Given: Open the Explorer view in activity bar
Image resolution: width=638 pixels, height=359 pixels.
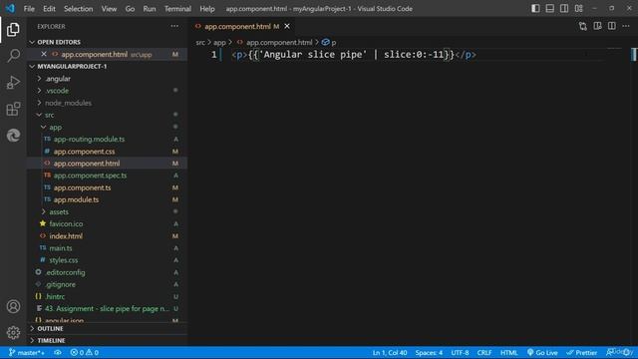Looking at the screenshot, I should (x=13, y=30).
